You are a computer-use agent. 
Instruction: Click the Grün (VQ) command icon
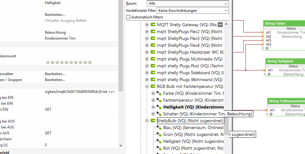(159, 135)
